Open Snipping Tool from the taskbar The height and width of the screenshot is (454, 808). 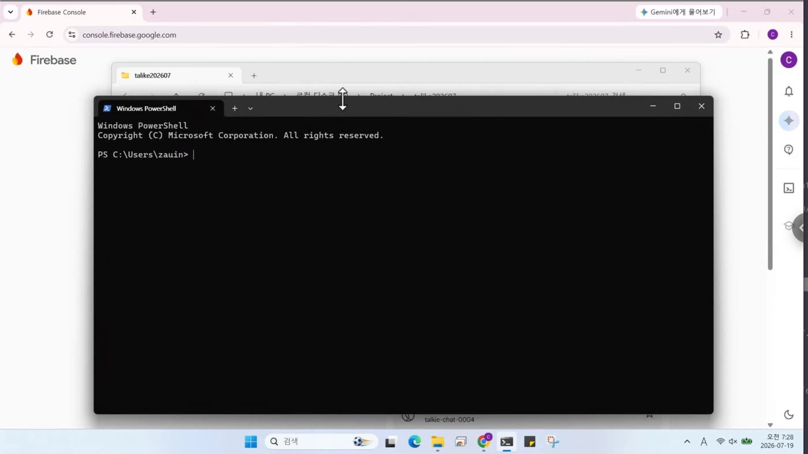[553, 442]
